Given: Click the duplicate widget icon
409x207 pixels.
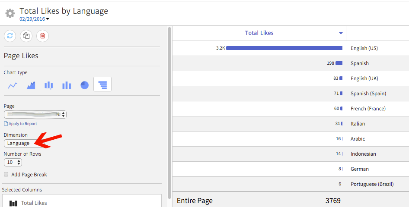Looking at the screenshot, I should [x=26, y=36].
